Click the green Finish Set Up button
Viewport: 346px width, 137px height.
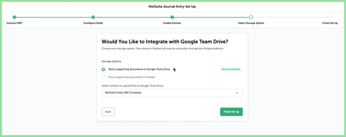coord(231,112)
